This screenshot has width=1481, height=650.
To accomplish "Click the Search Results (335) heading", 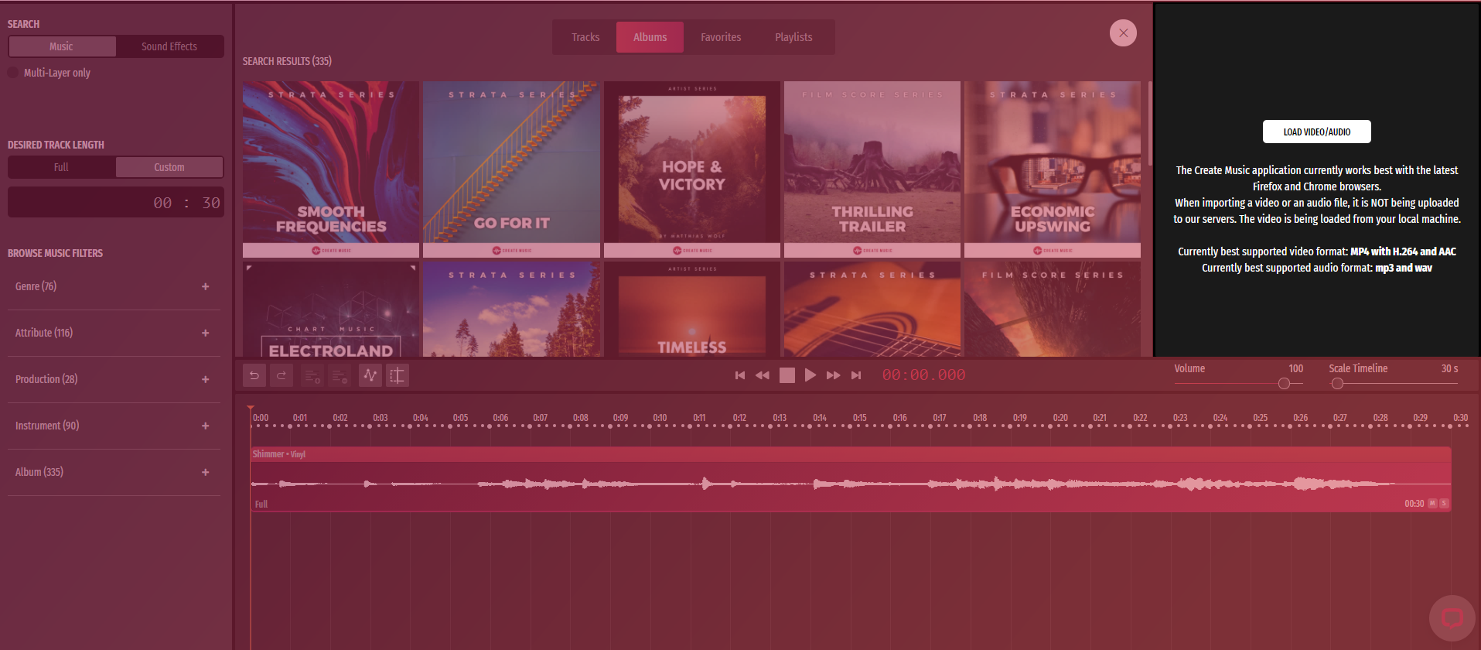I will 287,61.
